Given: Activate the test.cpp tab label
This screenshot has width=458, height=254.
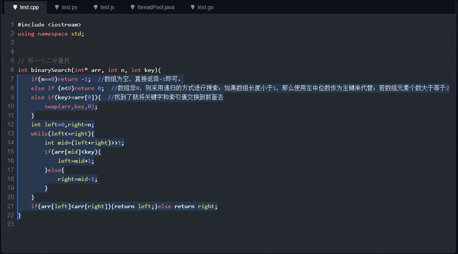Looking at the screenshot, I should click(29, 7).
